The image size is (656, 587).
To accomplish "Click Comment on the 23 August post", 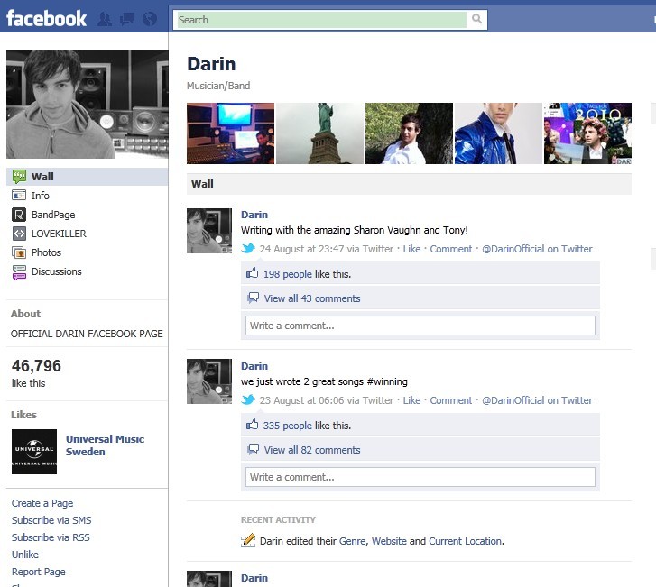I will point(451,400).
